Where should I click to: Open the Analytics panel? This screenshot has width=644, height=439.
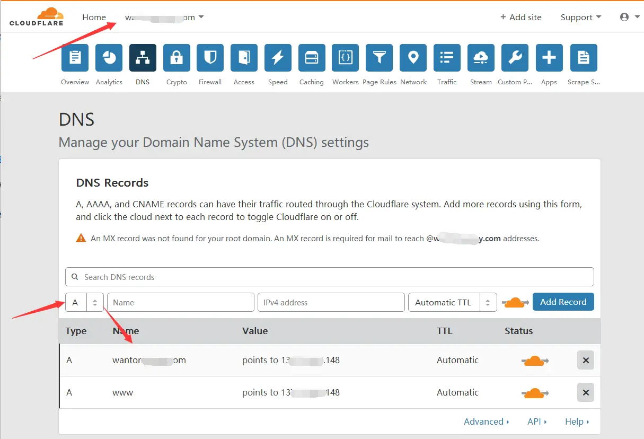click(x=109, y=58)
